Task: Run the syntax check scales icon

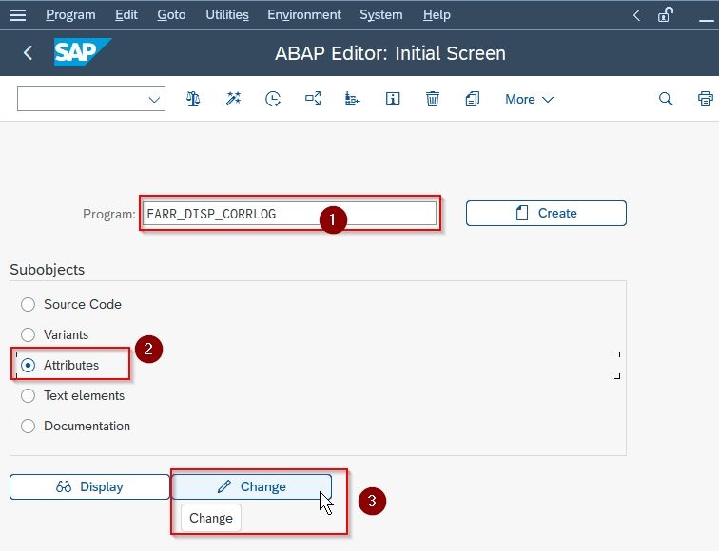Action: click(x=193, y=99)
